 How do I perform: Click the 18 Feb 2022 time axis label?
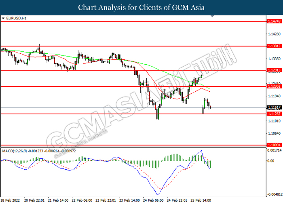tap(10, 200)
